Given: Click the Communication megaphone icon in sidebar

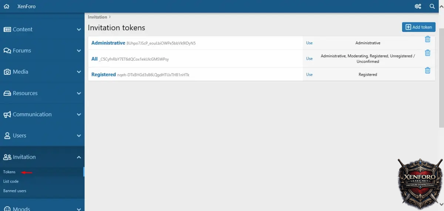Looking at the screenshot, I should [7, 115].
